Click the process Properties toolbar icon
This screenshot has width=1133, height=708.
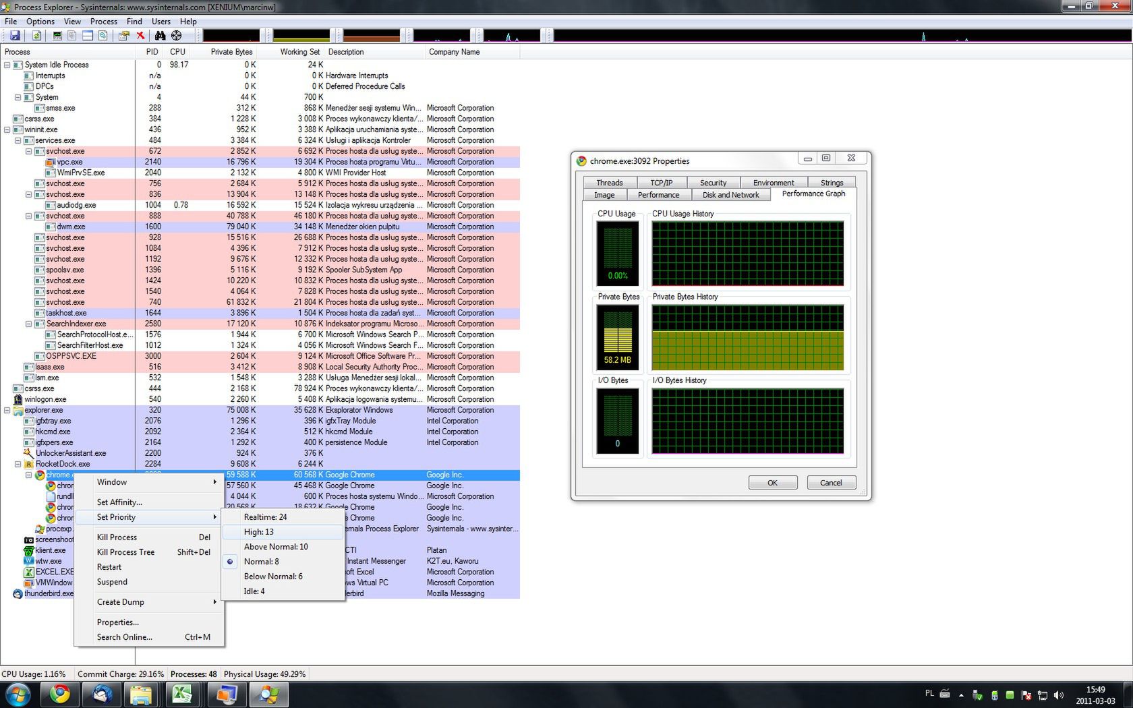click(124, 36)
